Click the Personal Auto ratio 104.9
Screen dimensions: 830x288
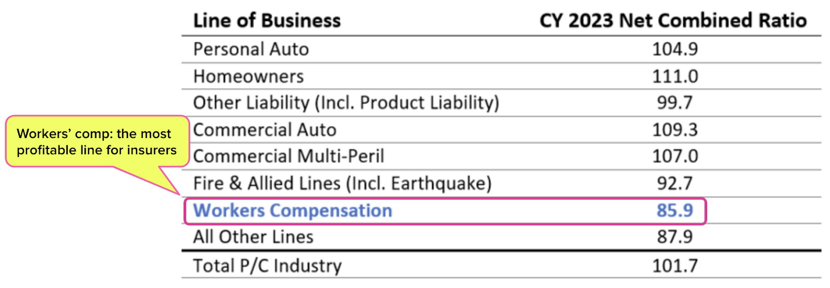pyautogui.click(x=674, y=49)
